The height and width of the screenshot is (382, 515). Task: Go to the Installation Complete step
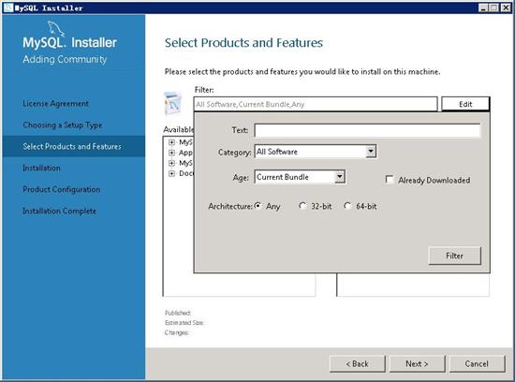59,211
